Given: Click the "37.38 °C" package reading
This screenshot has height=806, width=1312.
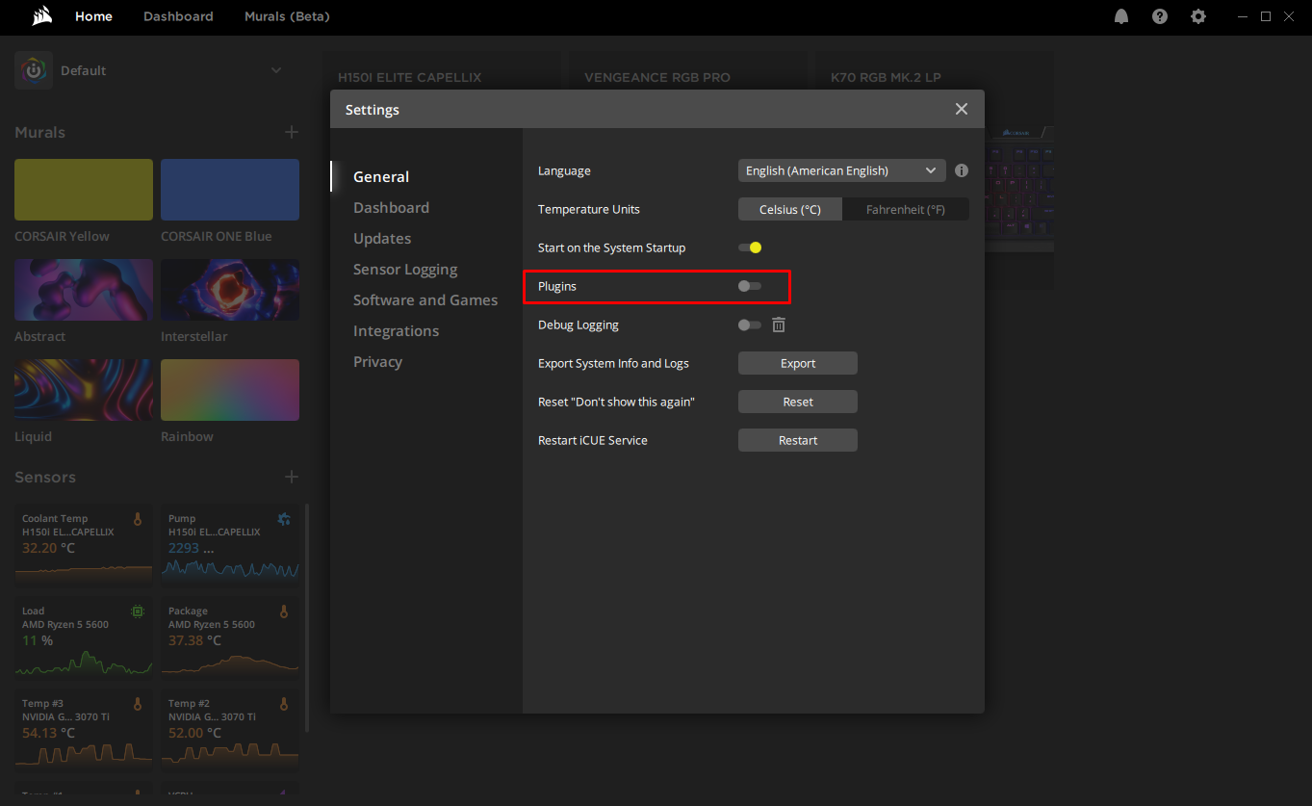Looking at the screenshot, I should pyautogui.click(x=194, y=640).
